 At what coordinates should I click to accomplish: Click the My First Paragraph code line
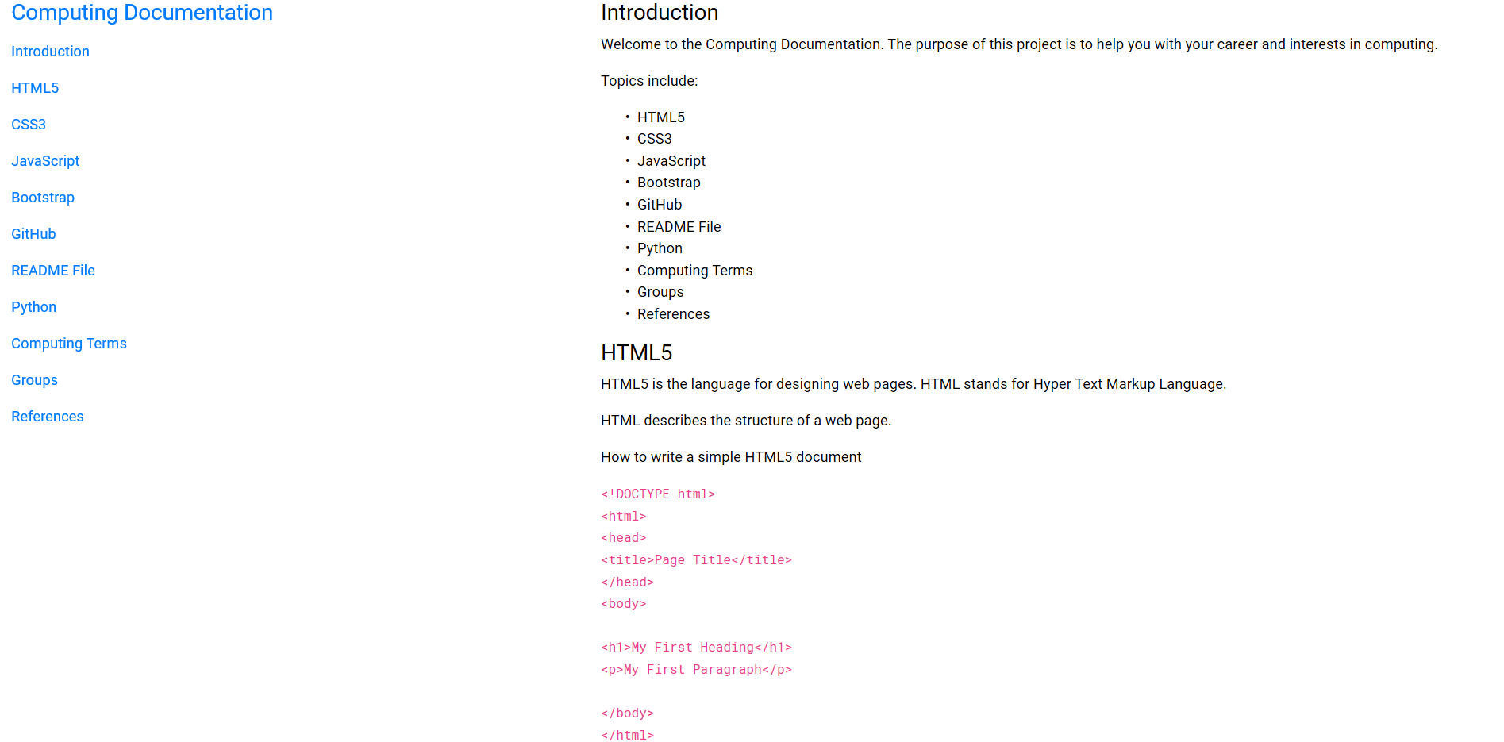[696, 670]
